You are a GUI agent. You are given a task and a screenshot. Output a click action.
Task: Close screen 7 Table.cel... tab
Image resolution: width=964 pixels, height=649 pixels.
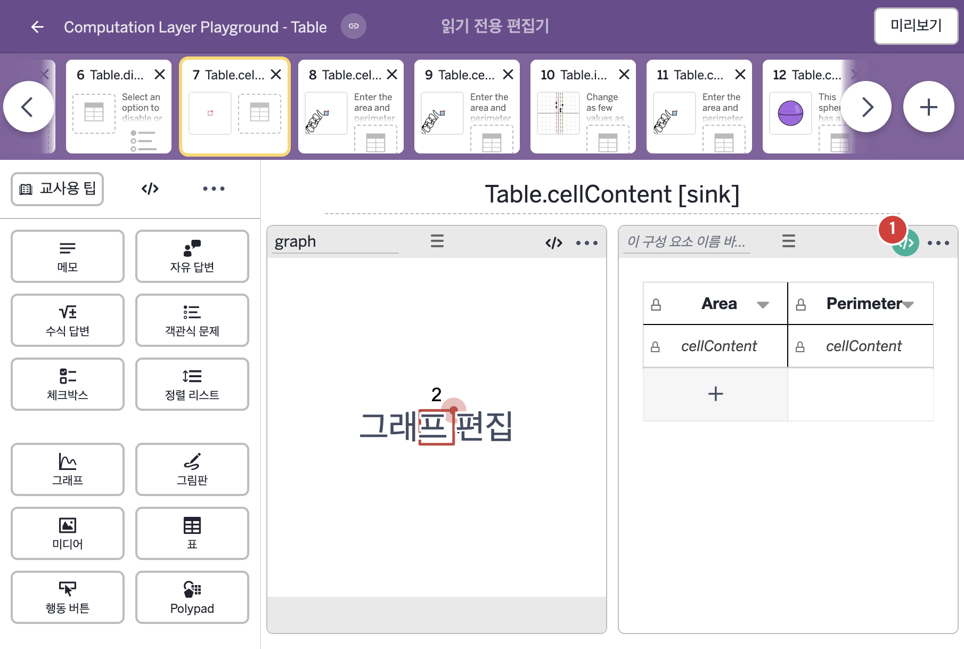click(x=276, y=75)
